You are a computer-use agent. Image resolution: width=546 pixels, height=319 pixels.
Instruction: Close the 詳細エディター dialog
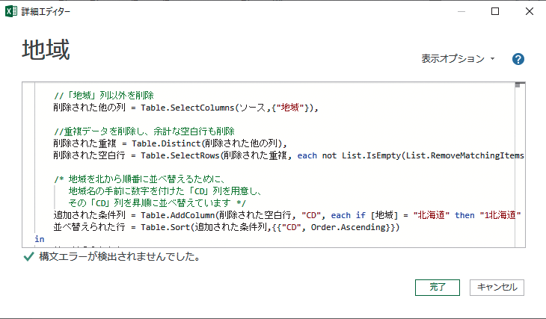click(x=530, y=11)
